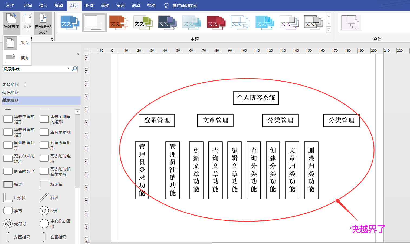410x244 pixels.
Task: Select the 框架 (frame) shape icon
Action: pyautogui.click(x=8, y=184)
